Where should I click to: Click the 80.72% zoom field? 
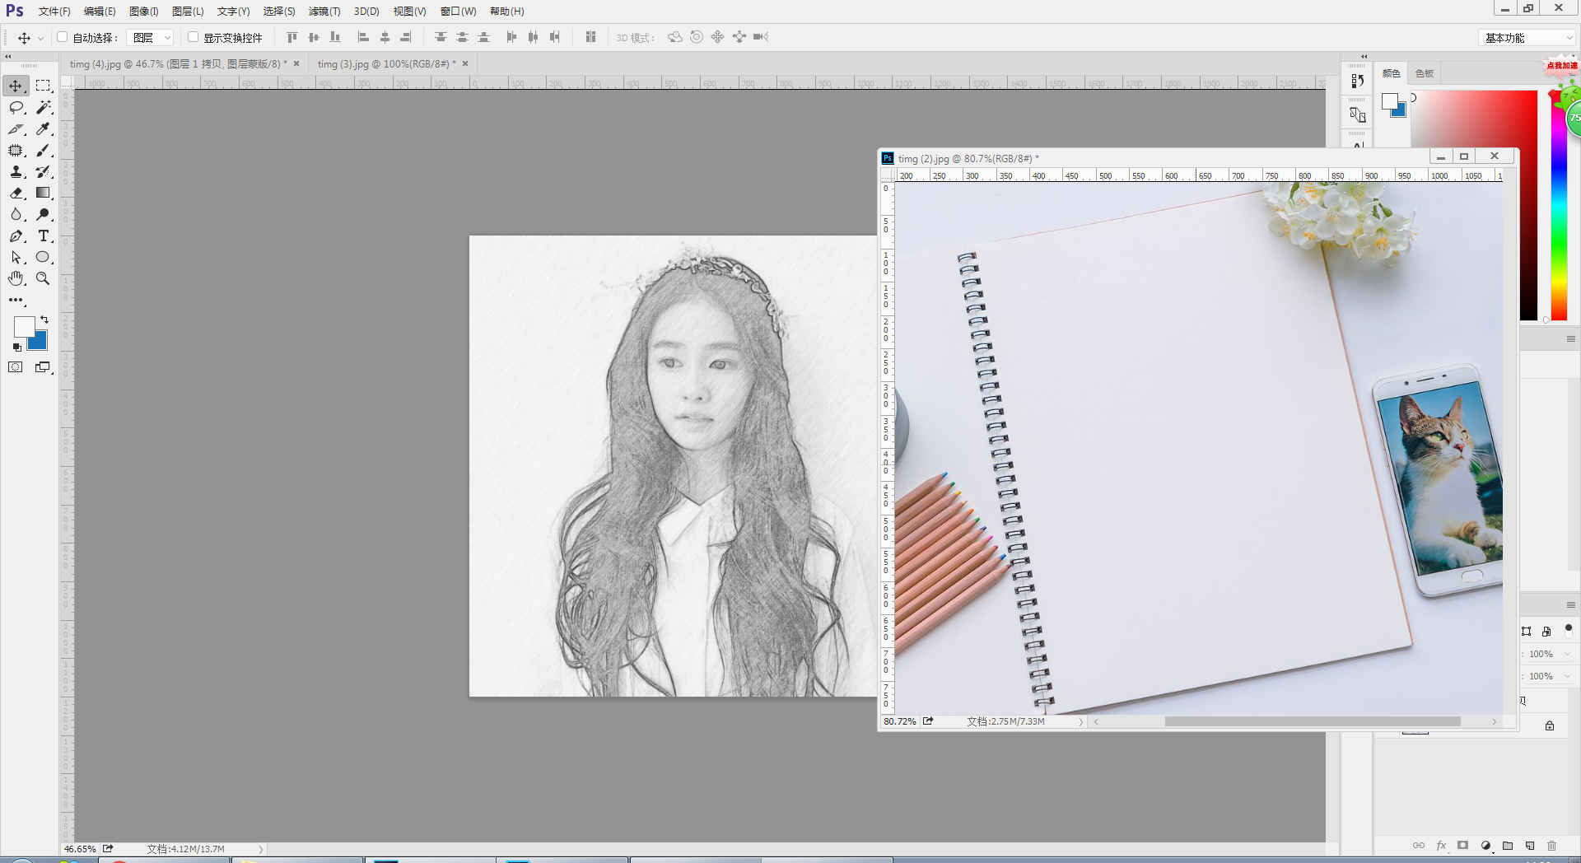tap(900, 721)
